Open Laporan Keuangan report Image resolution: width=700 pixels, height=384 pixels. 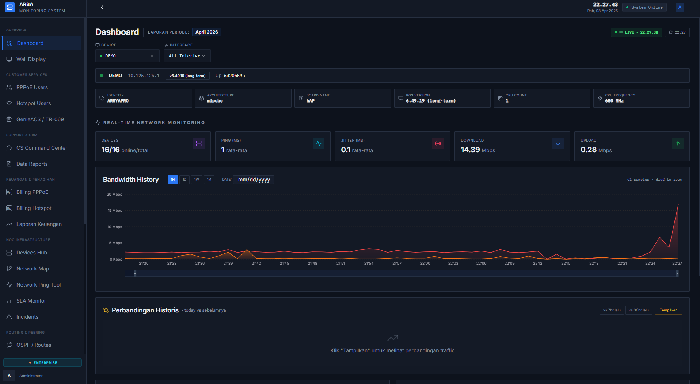[42, 224]
